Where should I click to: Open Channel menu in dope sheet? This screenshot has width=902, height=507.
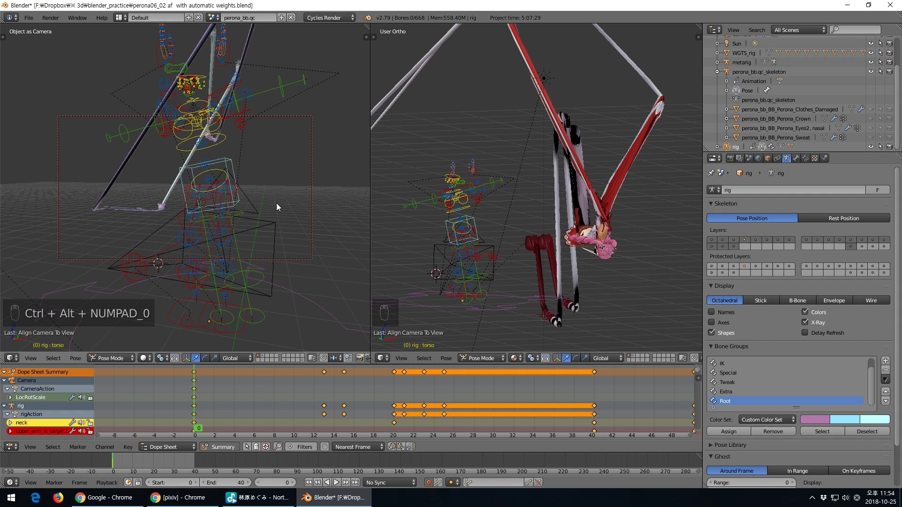(104, 446)
